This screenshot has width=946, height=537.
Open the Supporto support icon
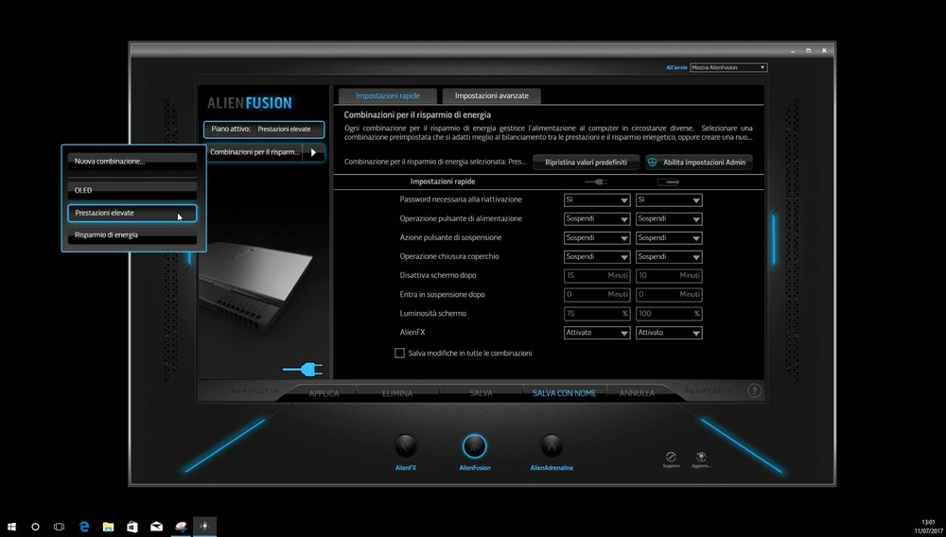[671, 457]
